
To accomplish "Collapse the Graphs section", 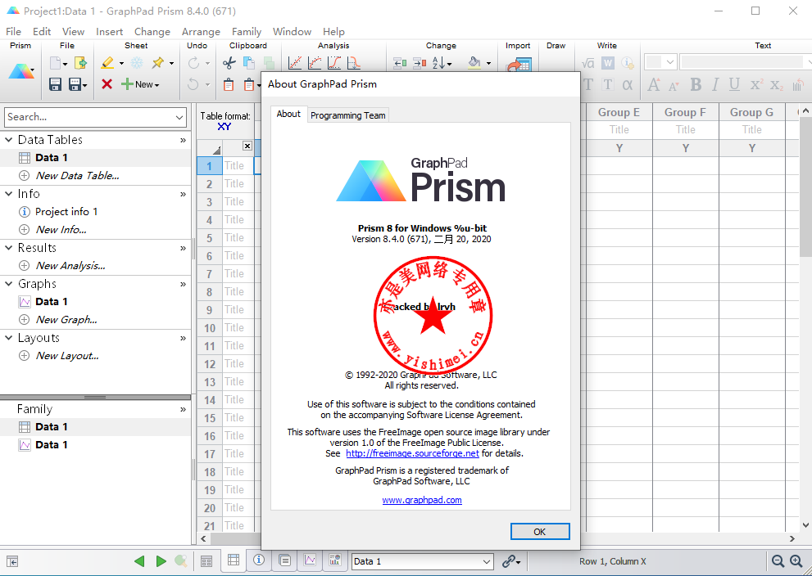I will pyautogui.click(x=9, y=283).
